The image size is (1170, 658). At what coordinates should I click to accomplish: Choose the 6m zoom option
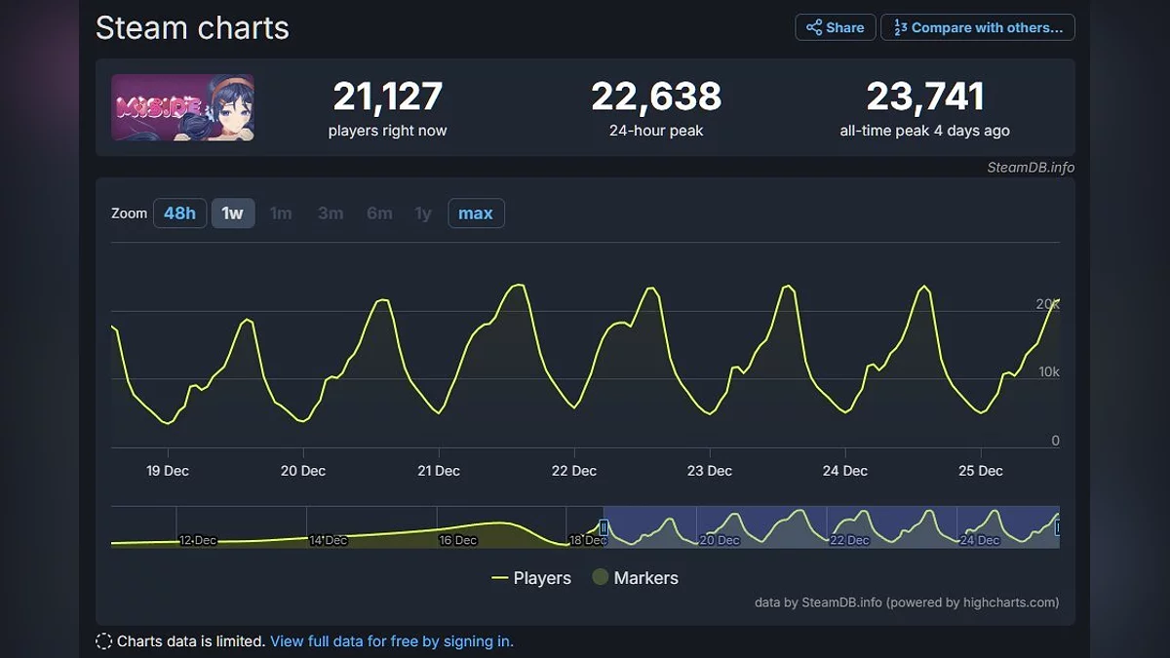point(379,213)
